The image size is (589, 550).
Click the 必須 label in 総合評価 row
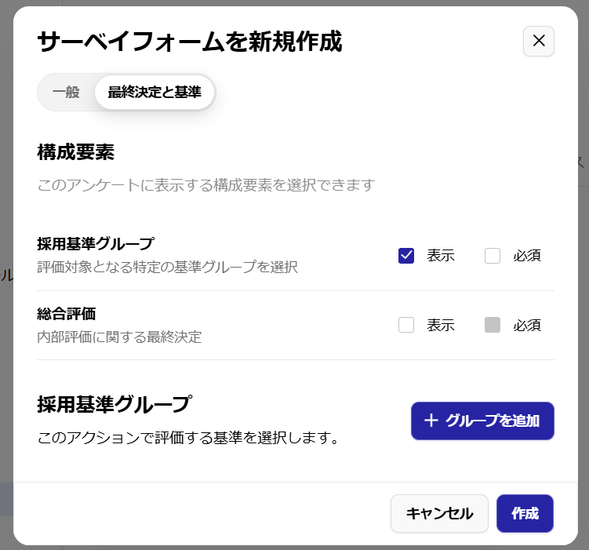pyautogui.click(x=527, y=325)
